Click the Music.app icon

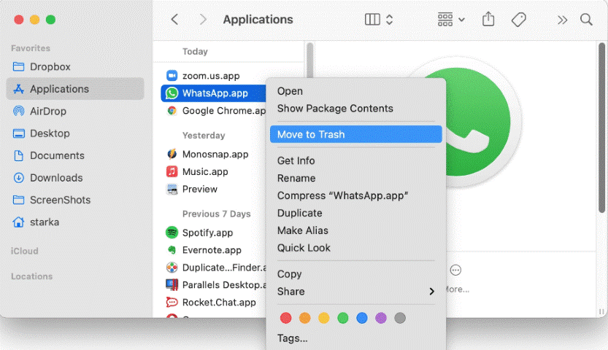pos(172,172)
